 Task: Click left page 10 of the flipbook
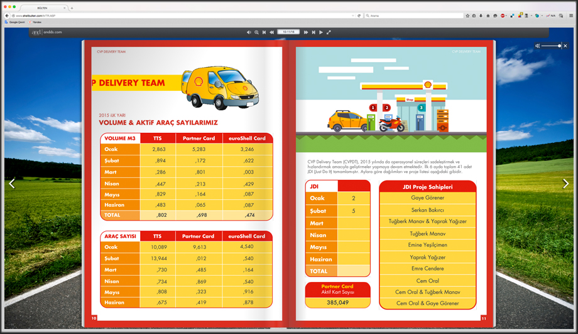[x=187, y=184]
